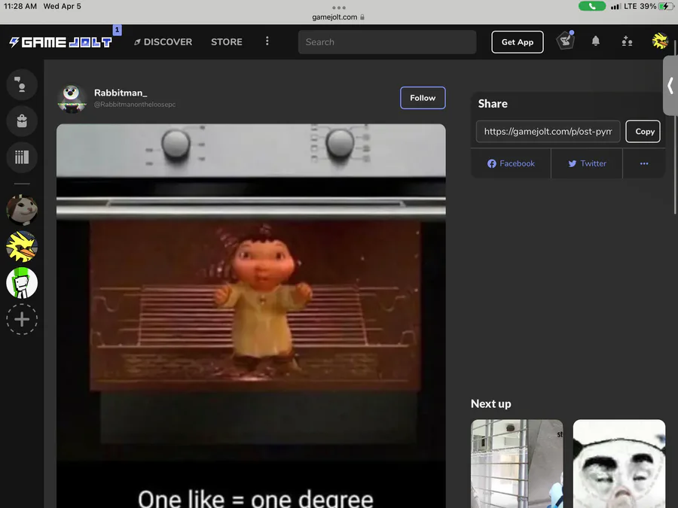The image size is (678, 508).
Task: Open the notifications bell
Action: pyautogui.click(x=595, y=41)
